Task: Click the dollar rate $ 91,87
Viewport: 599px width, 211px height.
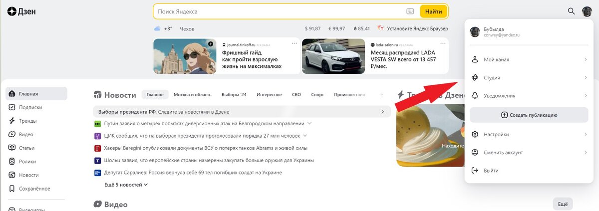Action: click(312, 29)
